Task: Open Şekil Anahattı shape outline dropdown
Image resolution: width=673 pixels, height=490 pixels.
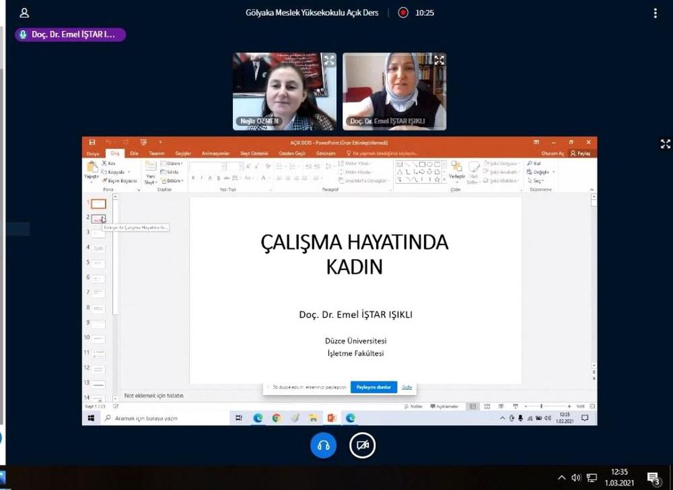Action: (503, 172)
